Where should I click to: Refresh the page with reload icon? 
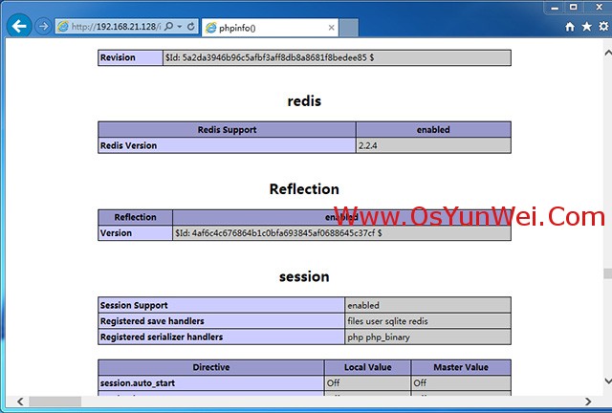pyautogui.click(x=191, y=27)
